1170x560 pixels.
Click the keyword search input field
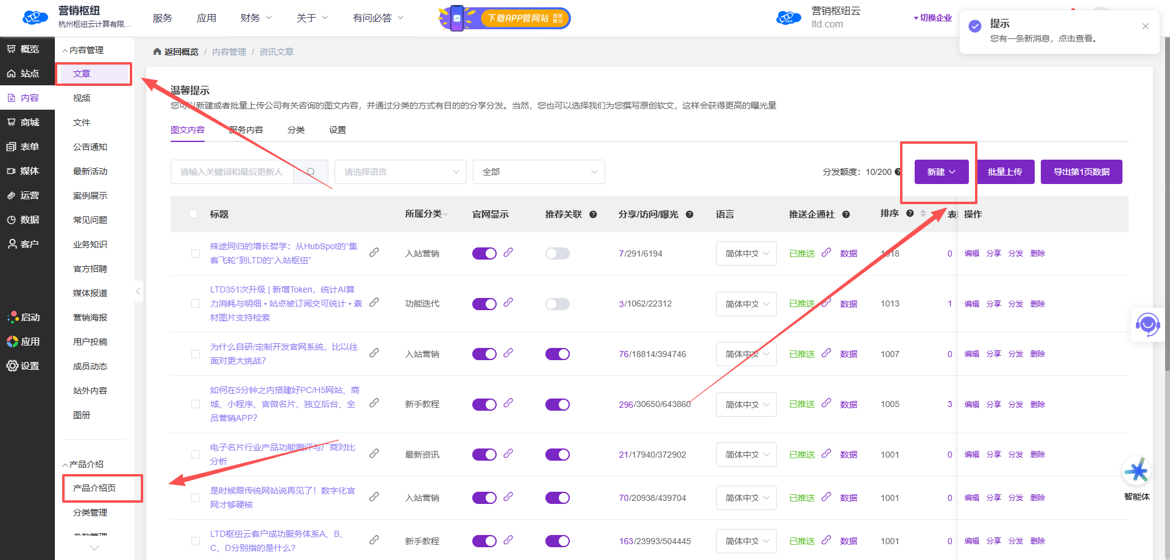pyautogui.click(x=232, y=172)
